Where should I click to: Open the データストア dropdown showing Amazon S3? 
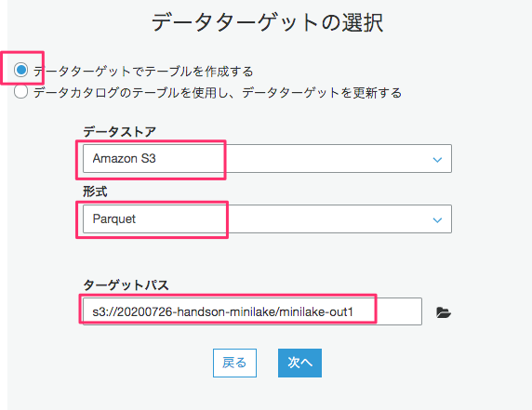point(267,158)
